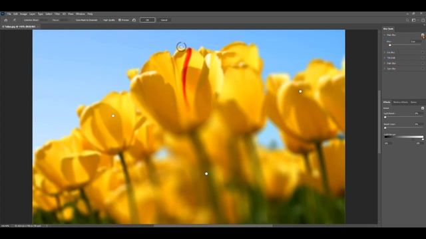Select the active blur ring pin
The width and height of the screenshot is (426, 239).
click(181, 47)
